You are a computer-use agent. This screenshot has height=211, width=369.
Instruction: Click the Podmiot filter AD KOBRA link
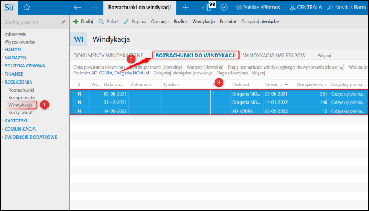pos(101,73)
